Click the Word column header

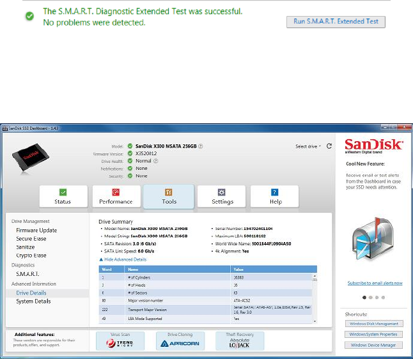click(112, 270)
